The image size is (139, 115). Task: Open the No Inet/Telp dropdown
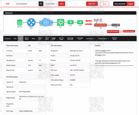coord(51,4)
